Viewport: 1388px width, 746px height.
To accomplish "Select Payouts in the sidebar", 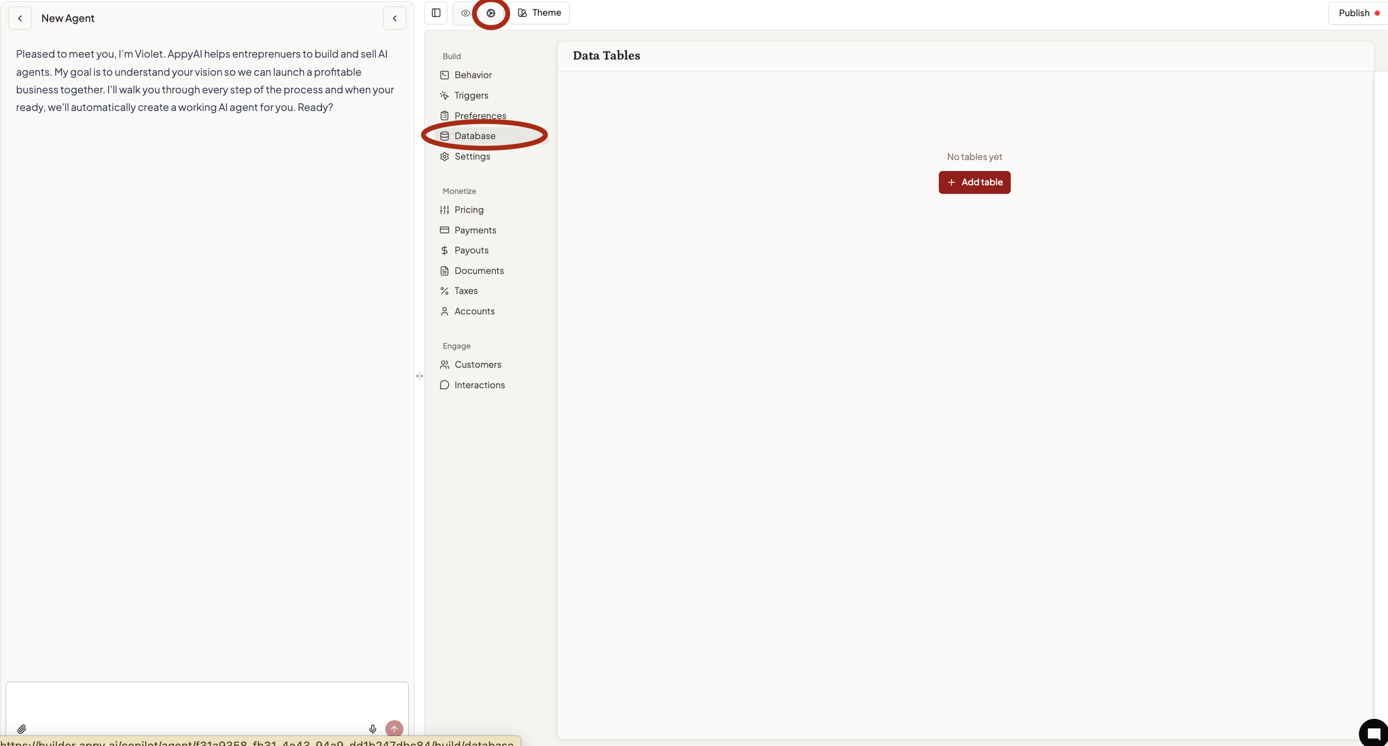I will pyautogui.click(x=471, y=250).
